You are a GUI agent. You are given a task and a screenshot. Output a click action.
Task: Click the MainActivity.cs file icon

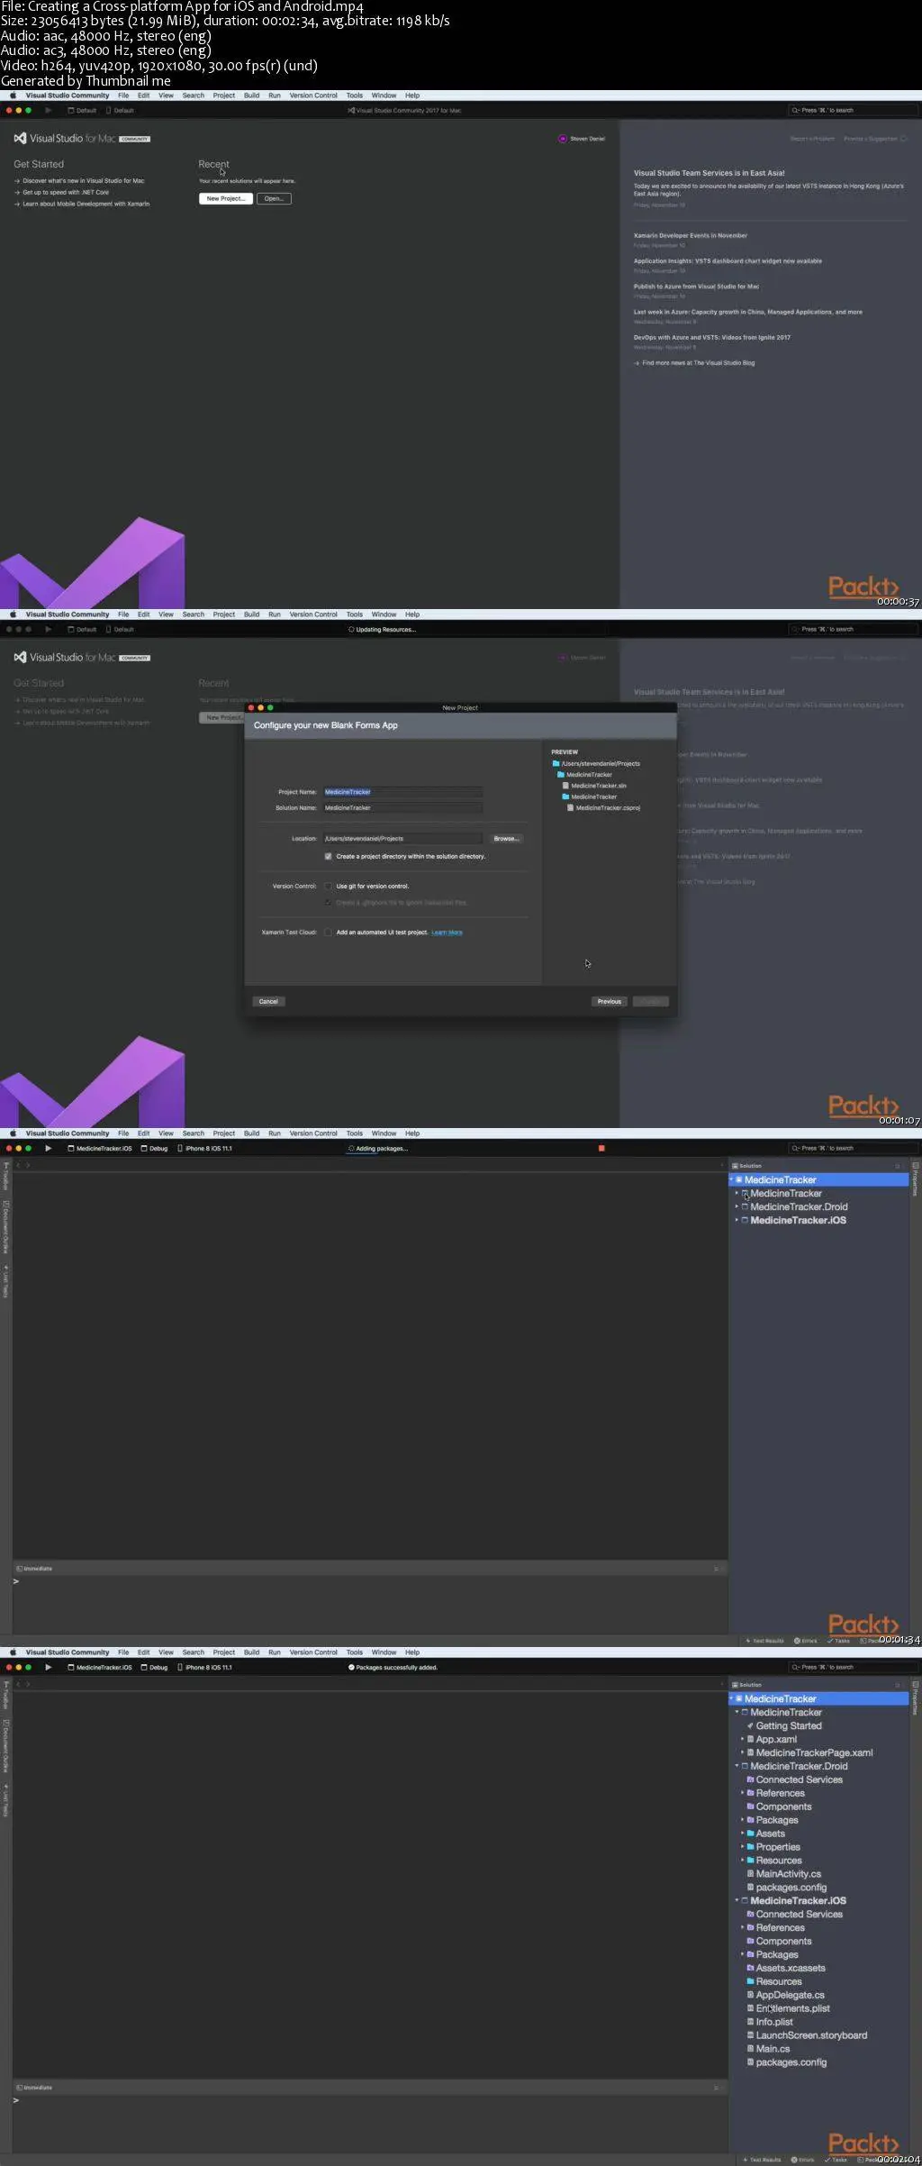[x=750, y=1873]
